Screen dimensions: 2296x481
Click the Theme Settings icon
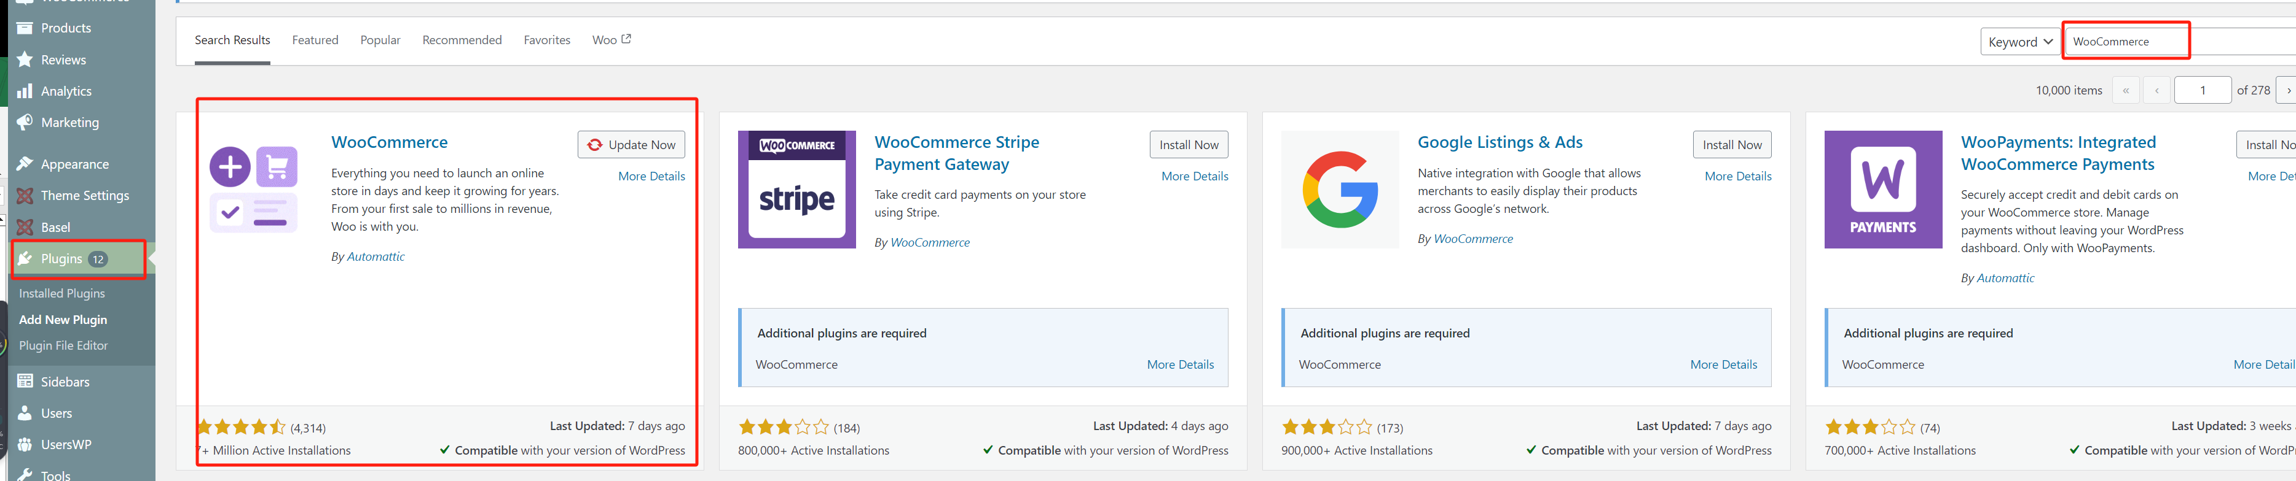(25, 196)
